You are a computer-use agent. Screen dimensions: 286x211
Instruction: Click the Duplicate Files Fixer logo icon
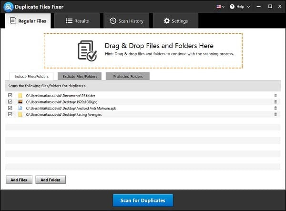click(x=9, y=7)
